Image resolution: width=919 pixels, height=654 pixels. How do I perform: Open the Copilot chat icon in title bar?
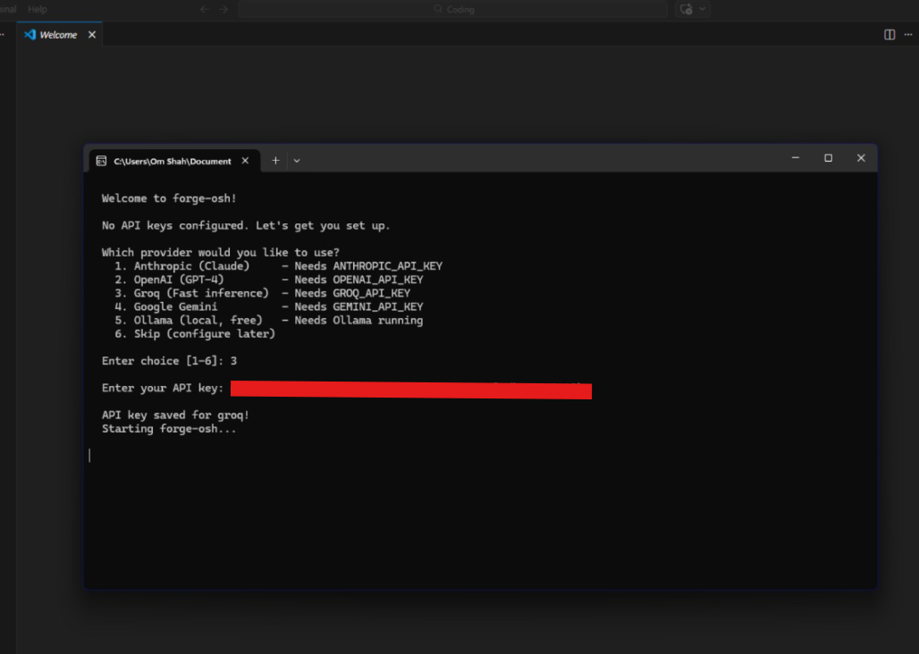[x=687, y=9]
